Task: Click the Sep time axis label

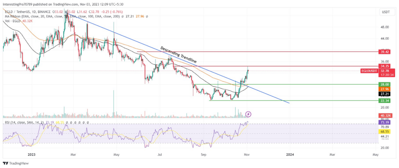Action: click(203, 154)
